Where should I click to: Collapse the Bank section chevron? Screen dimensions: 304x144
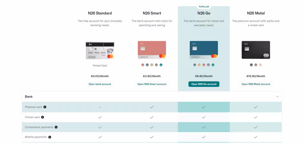pyautogui.click(x=278, y=97)
